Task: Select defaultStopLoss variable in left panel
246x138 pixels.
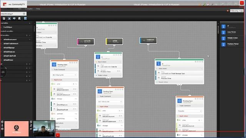Action: (9, 52)
